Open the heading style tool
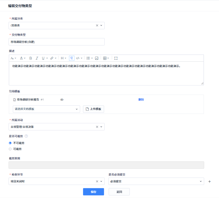 click(62, 58)
